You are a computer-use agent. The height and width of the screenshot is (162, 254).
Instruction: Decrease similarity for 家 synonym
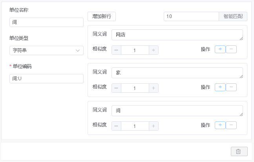click(x=116, y=88)
